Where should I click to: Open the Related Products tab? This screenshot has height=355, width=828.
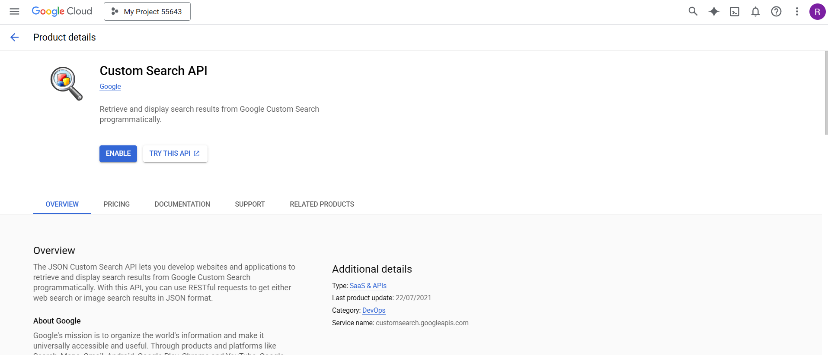(322, 204)
